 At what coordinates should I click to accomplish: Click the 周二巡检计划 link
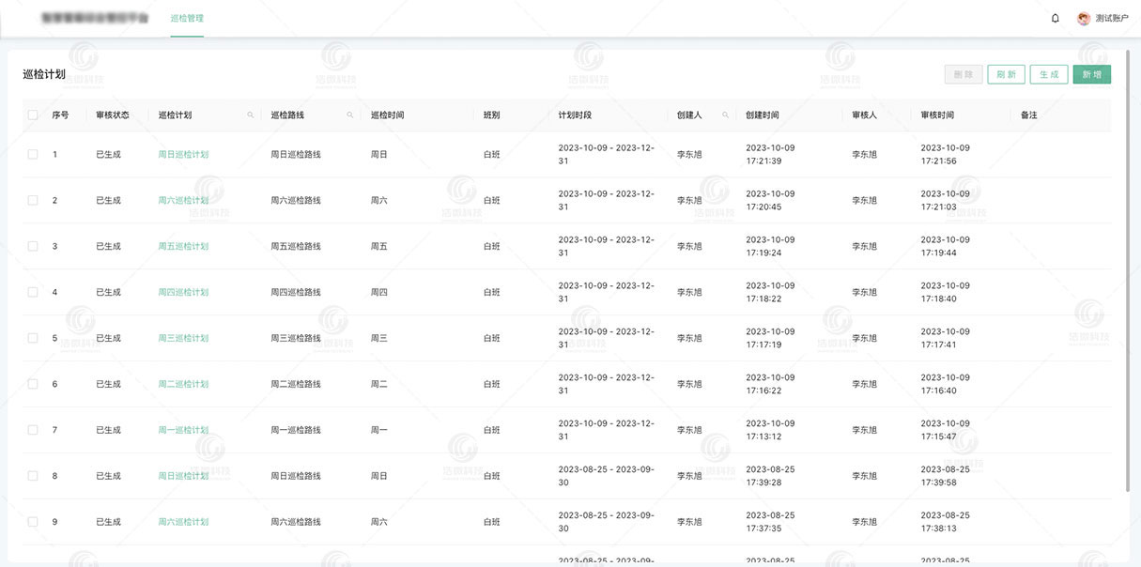point(183,384)
